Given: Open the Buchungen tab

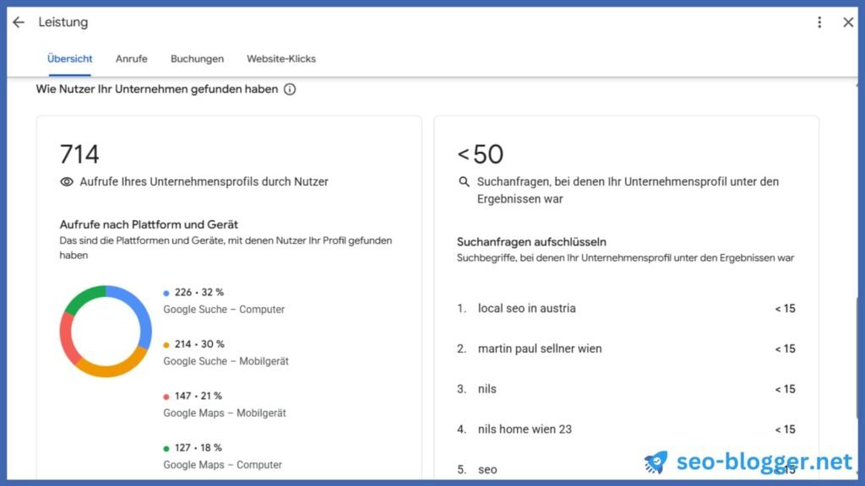Looking at the screenshot, I should pos(197,59).
